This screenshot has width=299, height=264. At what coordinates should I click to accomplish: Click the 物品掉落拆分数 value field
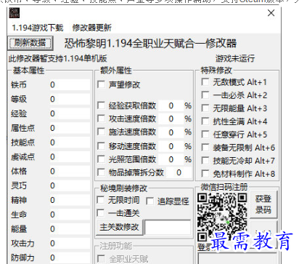(x=179, y=172)
